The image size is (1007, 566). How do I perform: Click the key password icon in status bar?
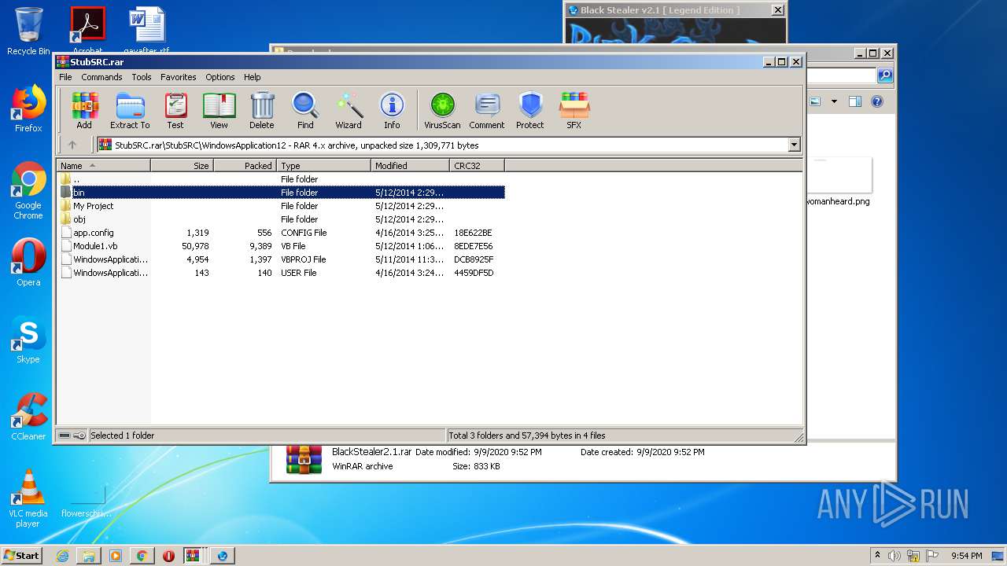click(79, 436)
